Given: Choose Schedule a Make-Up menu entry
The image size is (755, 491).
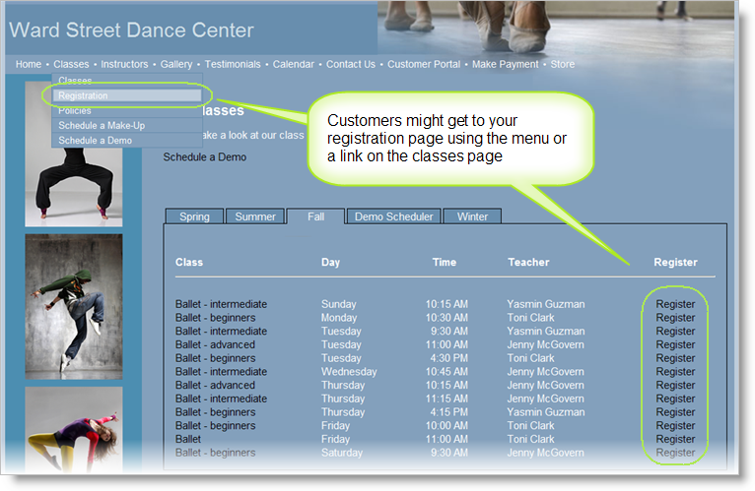Looking at the screenshot, I should pos(102,125).
